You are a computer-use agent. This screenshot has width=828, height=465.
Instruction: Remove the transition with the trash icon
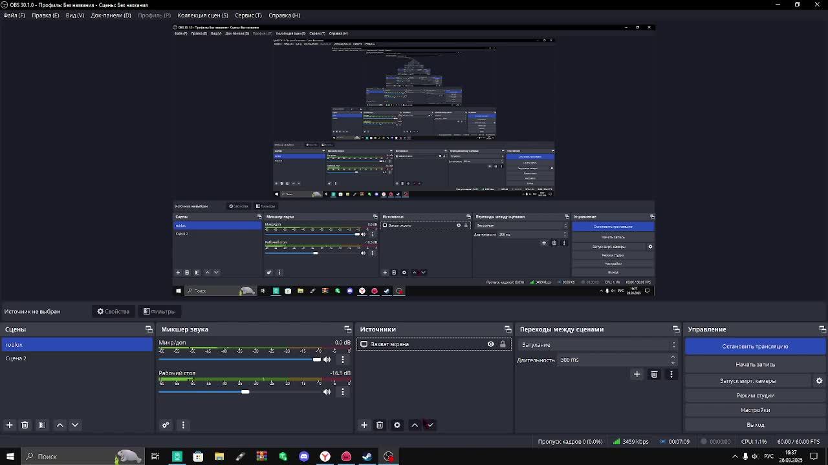tap(654, 374)
